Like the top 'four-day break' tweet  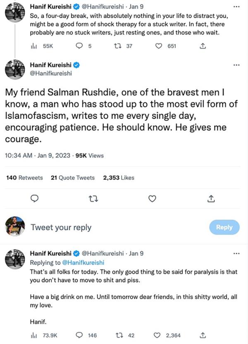158,46
